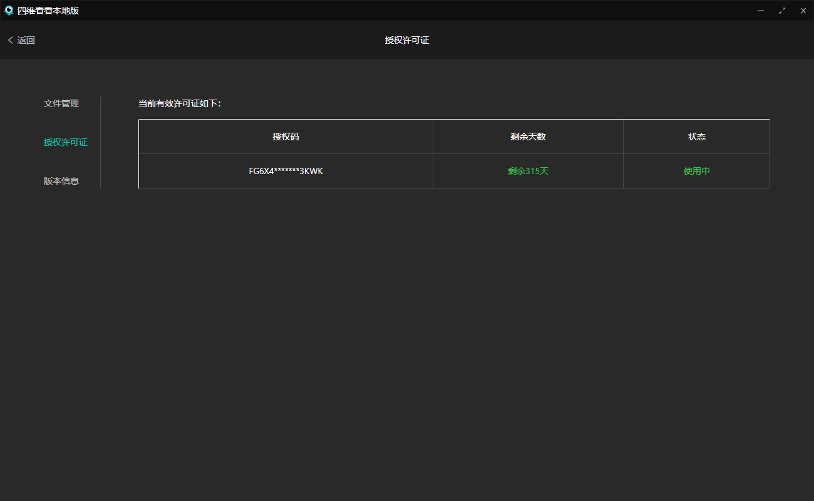Click the 剩余天数 column header
814x501 pixels.
528,137
